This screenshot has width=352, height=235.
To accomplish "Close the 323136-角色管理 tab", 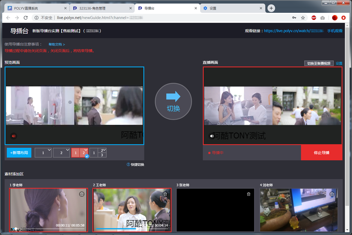I will 131,8.
